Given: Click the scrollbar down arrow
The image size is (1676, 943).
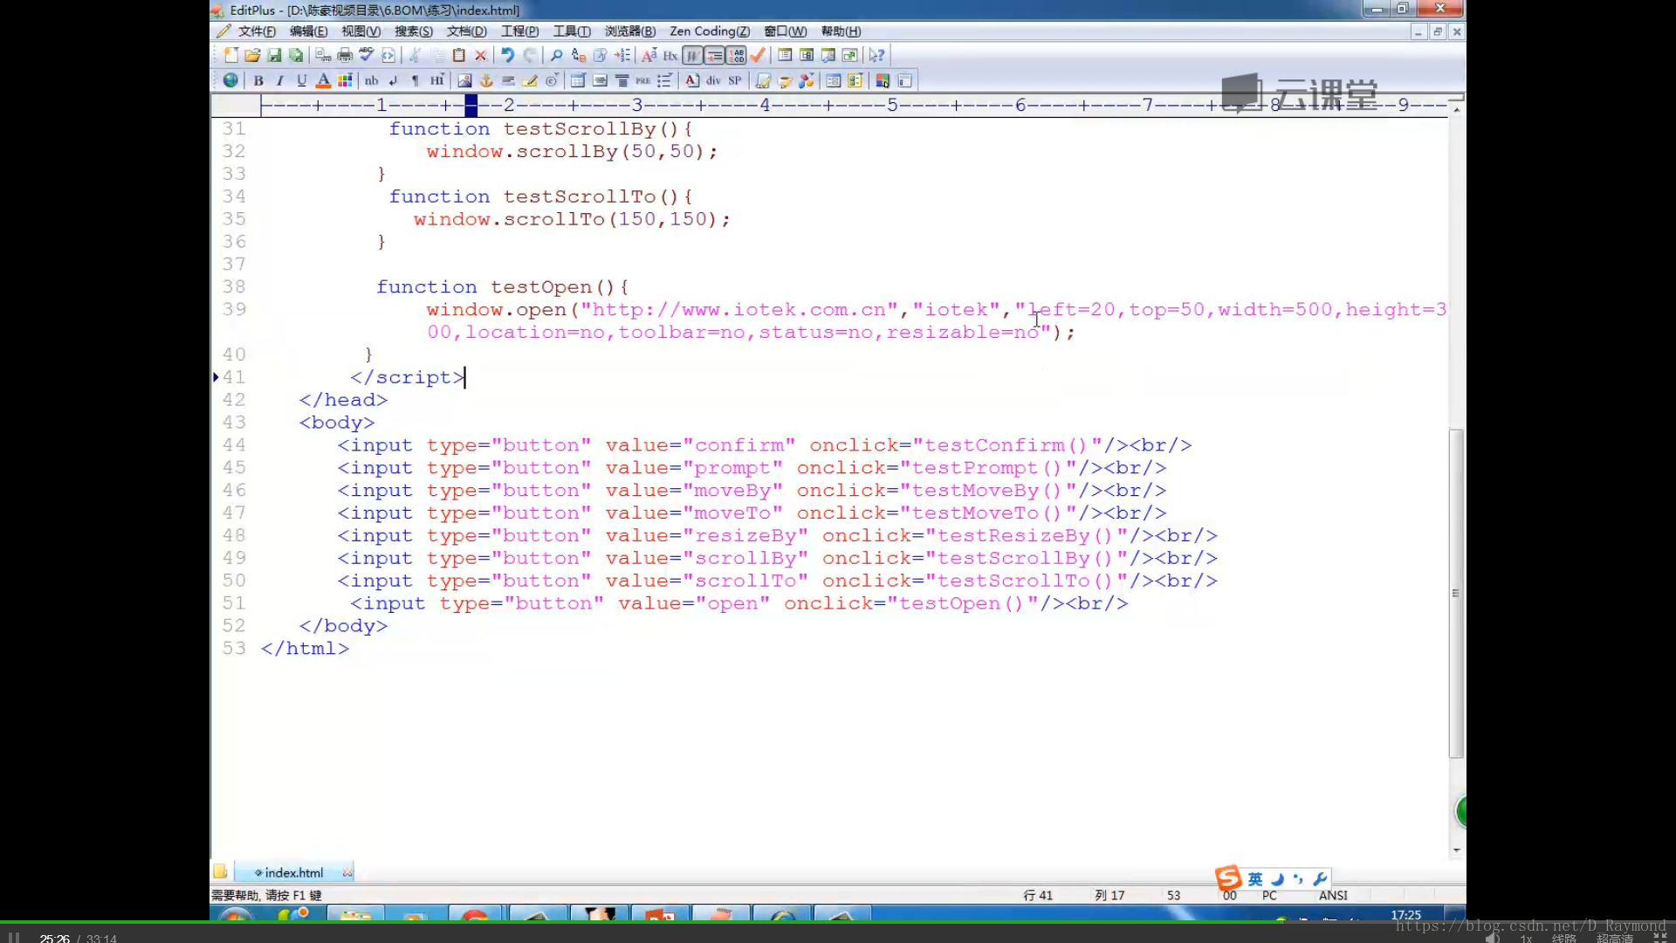Looking at the screenshot, I should (x=1456, y=850).
